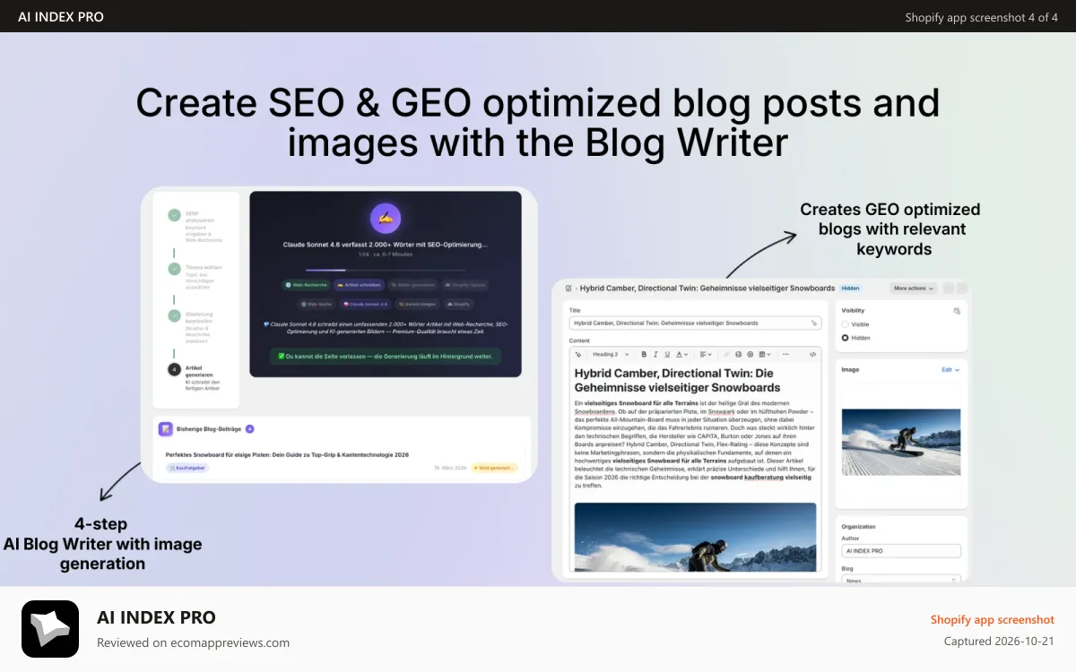Toggle italic formatting in content editor
Viewport: 1076px width, 672px height.
(655, 354)
